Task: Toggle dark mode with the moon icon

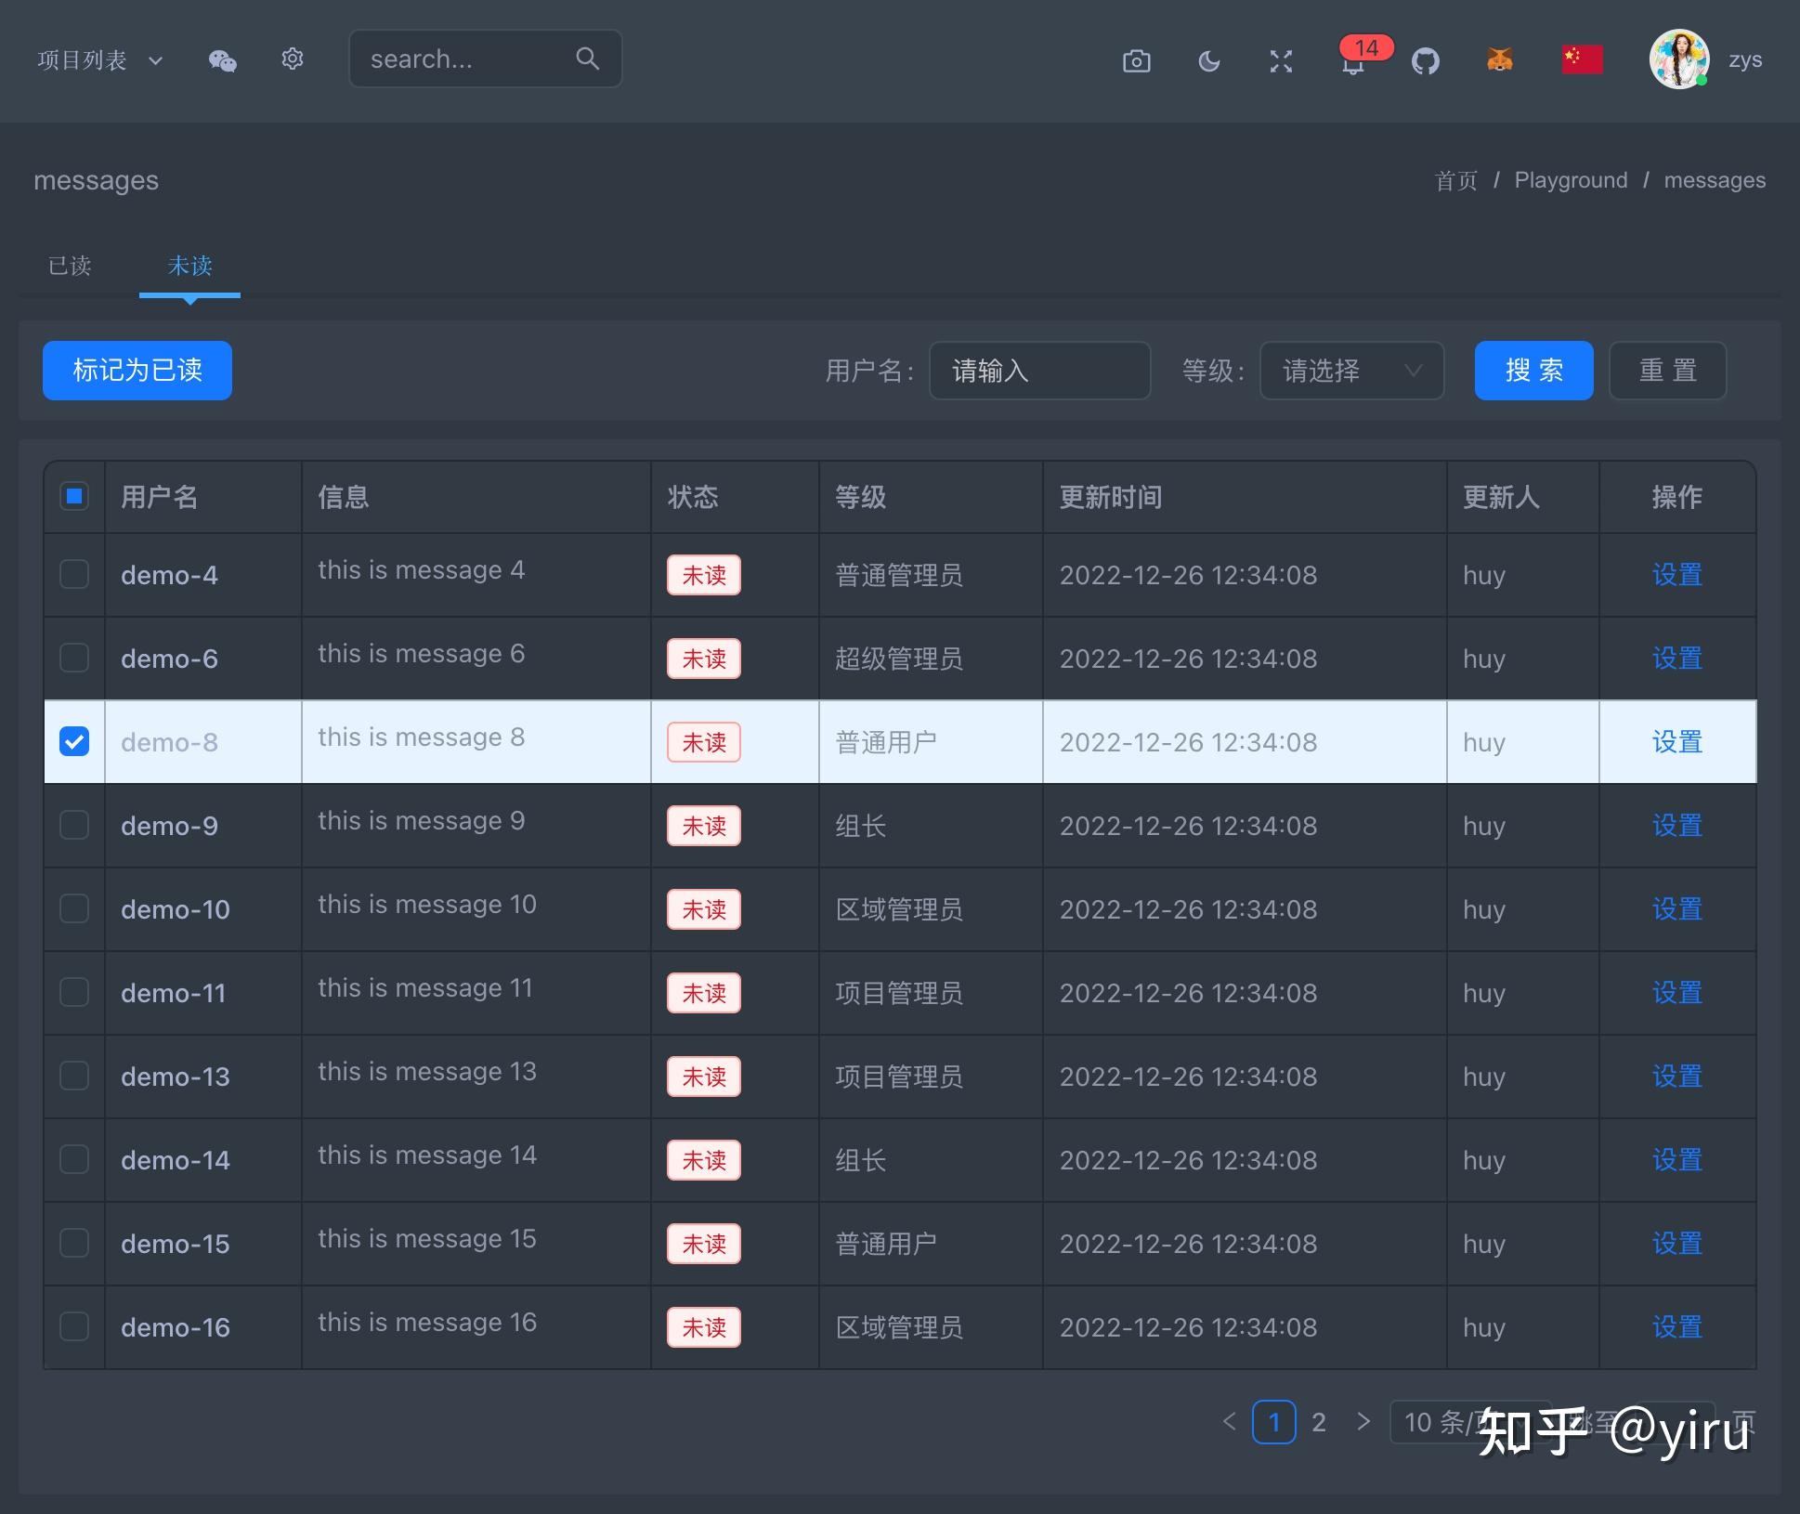Action: (1208, 59)
